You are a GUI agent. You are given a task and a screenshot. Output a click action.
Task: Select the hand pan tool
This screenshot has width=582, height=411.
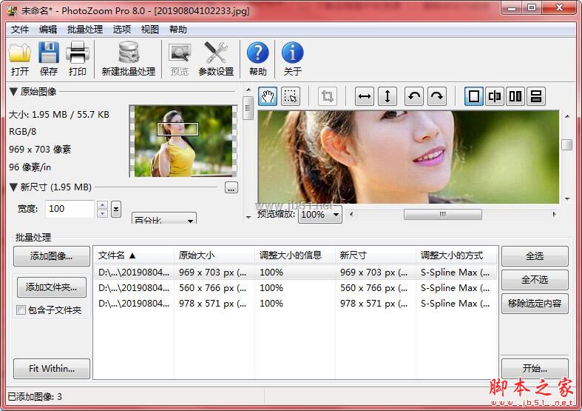(x=268, y=96)
